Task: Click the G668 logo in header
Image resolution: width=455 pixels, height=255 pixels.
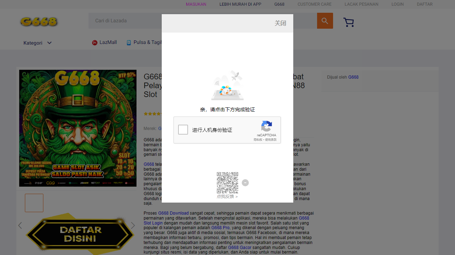Action: pos(39,22)
